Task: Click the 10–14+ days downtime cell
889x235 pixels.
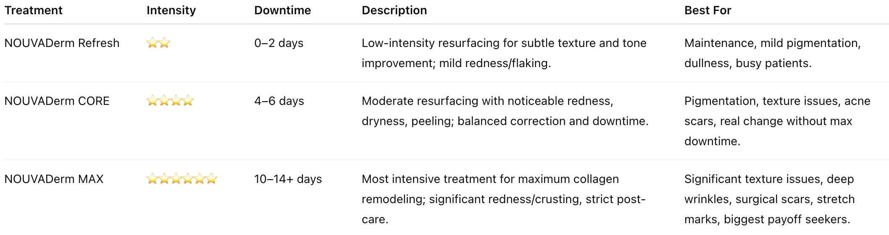Action: [288, 179]
